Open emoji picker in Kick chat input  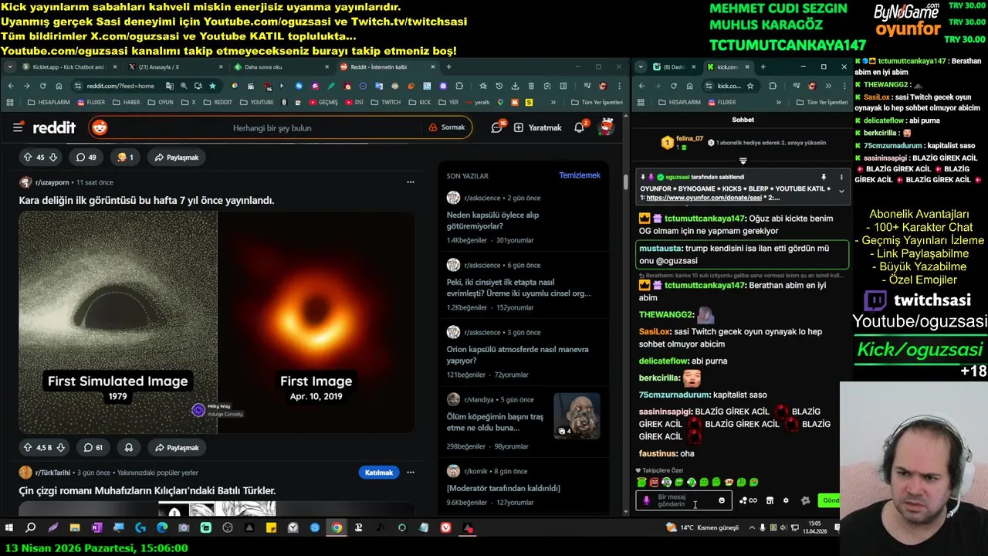(x=722, y=500)
